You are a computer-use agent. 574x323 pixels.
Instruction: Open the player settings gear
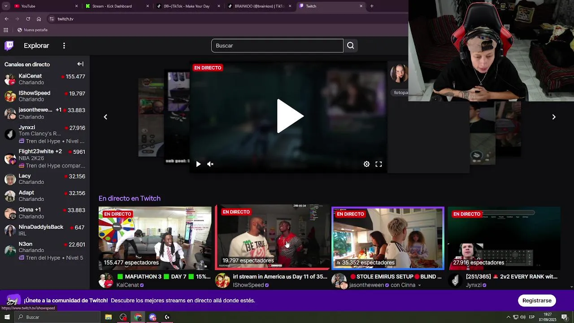[x=366, y=164]
